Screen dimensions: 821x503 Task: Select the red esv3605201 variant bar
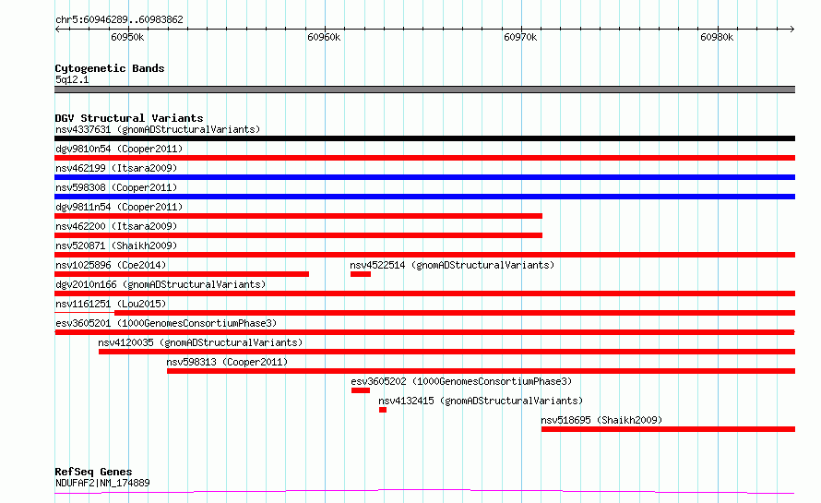tap(424, 332)
